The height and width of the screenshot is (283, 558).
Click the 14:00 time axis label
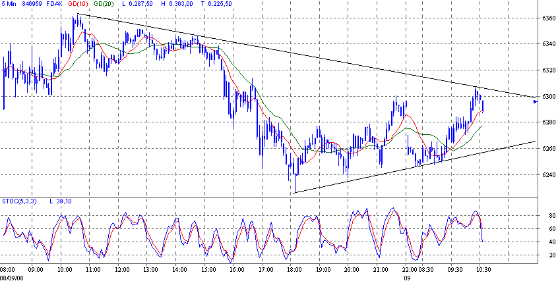pos(179,270)
